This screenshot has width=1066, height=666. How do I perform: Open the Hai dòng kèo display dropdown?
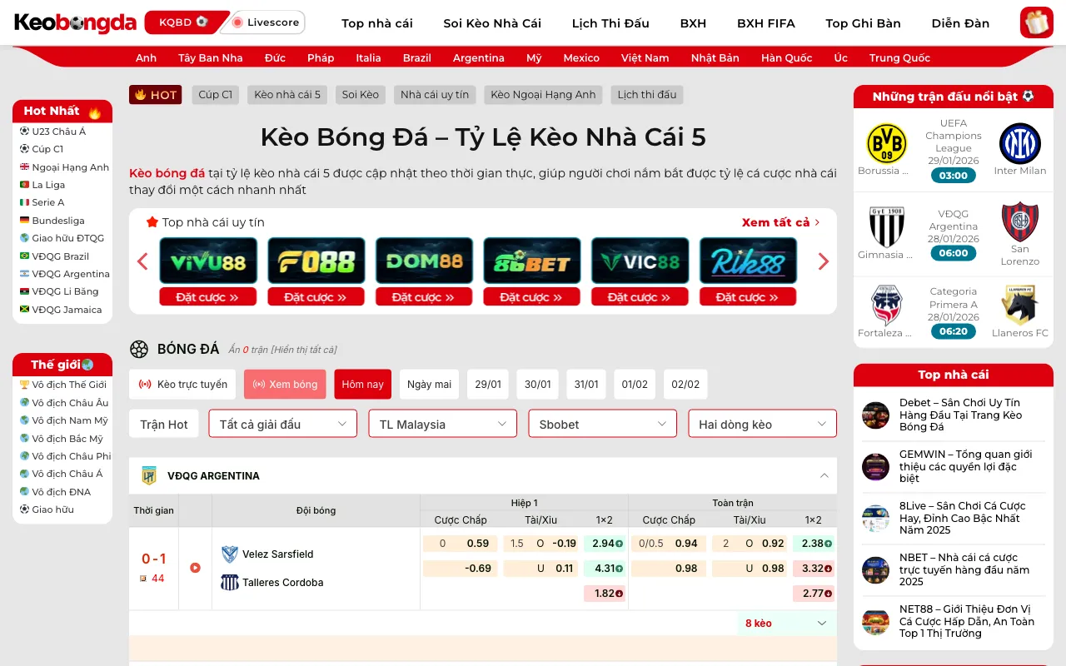coord(762,424)
